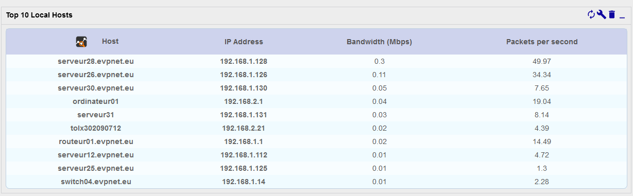Click packets per second value 34.34
The height and width of the screenshot is (196, 633).
[x=542, y=75]
